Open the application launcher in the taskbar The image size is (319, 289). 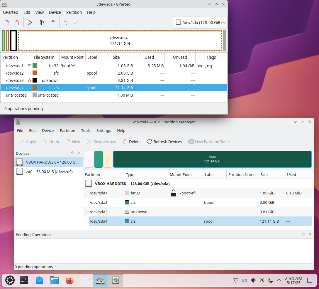point(10,280)
